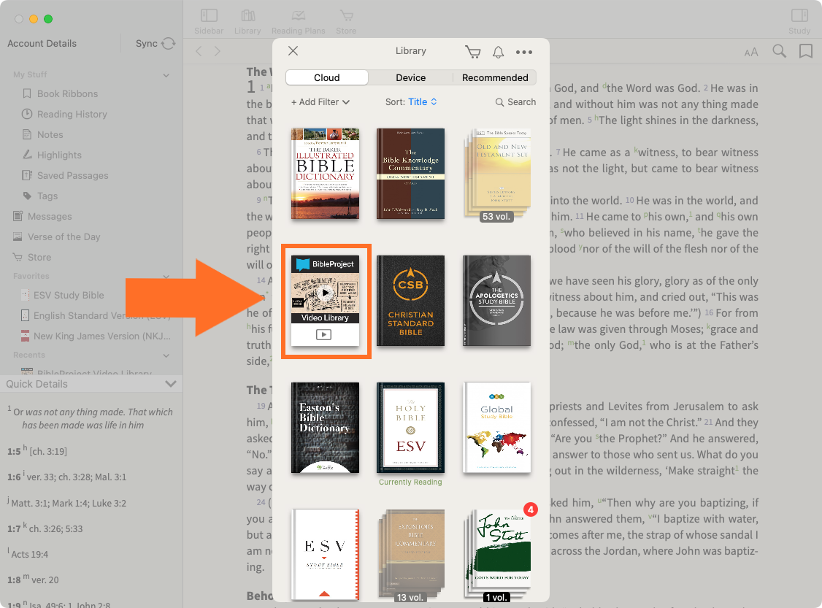Open the 53 vol. Old and New Testament set
Image resolution: width=822 pixels, height=608 pixels.
tap(497, 174)
